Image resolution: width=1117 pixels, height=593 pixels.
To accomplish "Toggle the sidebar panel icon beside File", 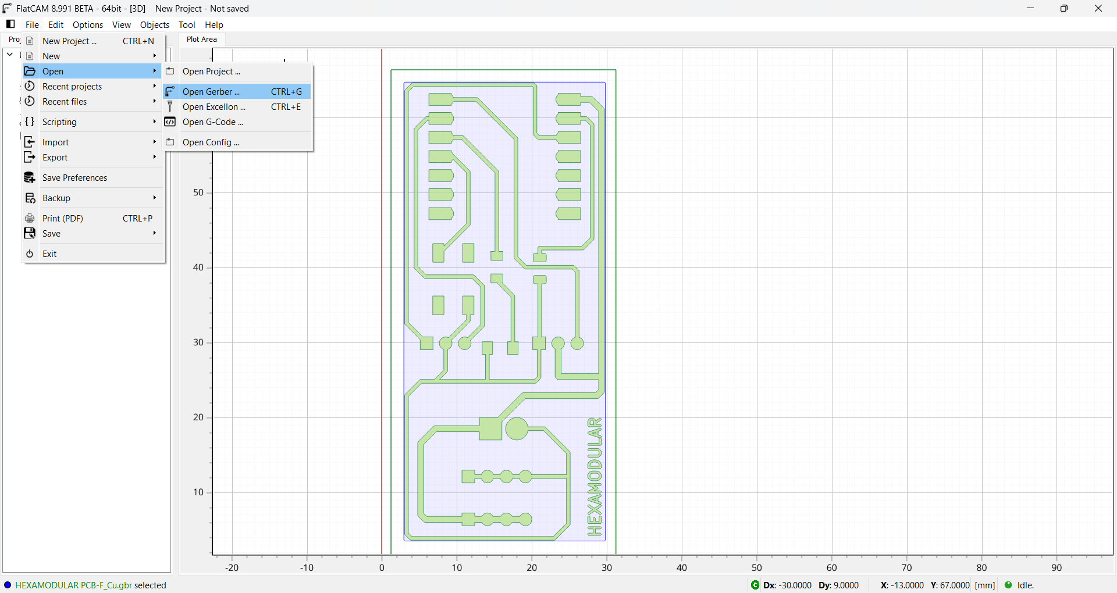I will click(x=10, y=24).
